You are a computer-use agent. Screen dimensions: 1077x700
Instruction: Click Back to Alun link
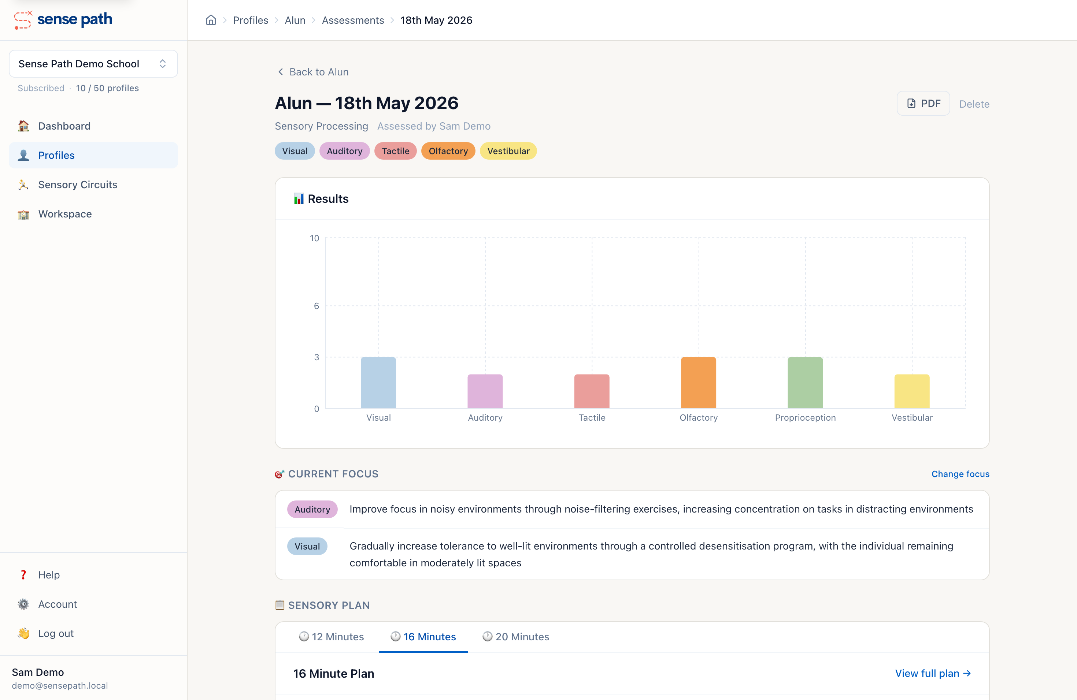[x=313, y=72]
